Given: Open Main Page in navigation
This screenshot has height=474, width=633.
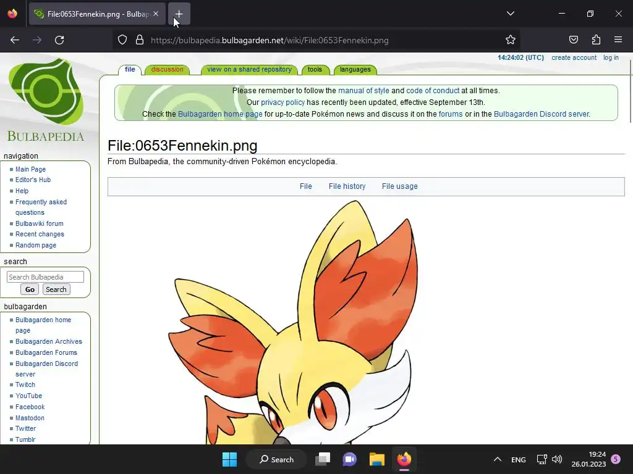Looking at the screenshot, I should click(30, 169).
